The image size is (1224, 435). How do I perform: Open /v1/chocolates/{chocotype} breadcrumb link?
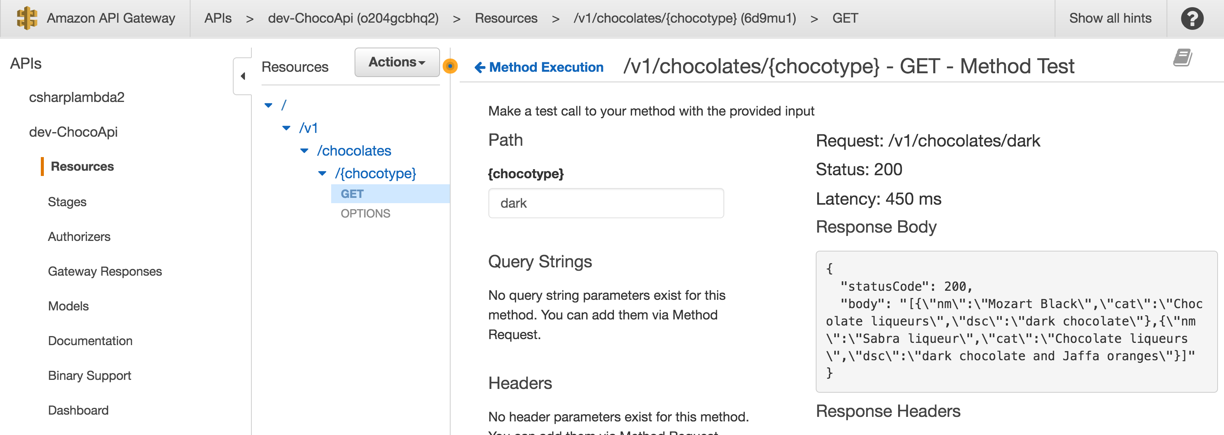(x=685, y=18)
